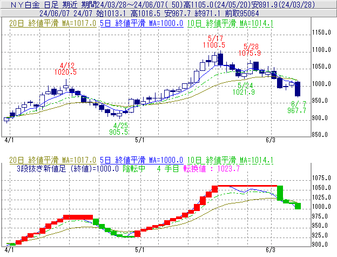Image resolution: width=337 pixels, height=257 pixels.
Task: Click the green '5/24 1021.9' trough annotation
Action: pos(244,89)
